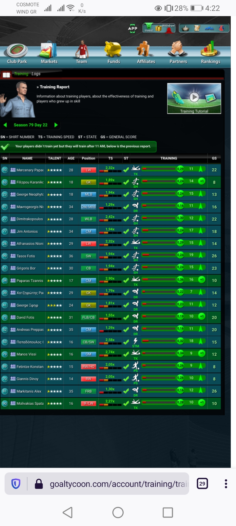Play the Training Tutorial video
236x526 pixels.
pos(194,98)
